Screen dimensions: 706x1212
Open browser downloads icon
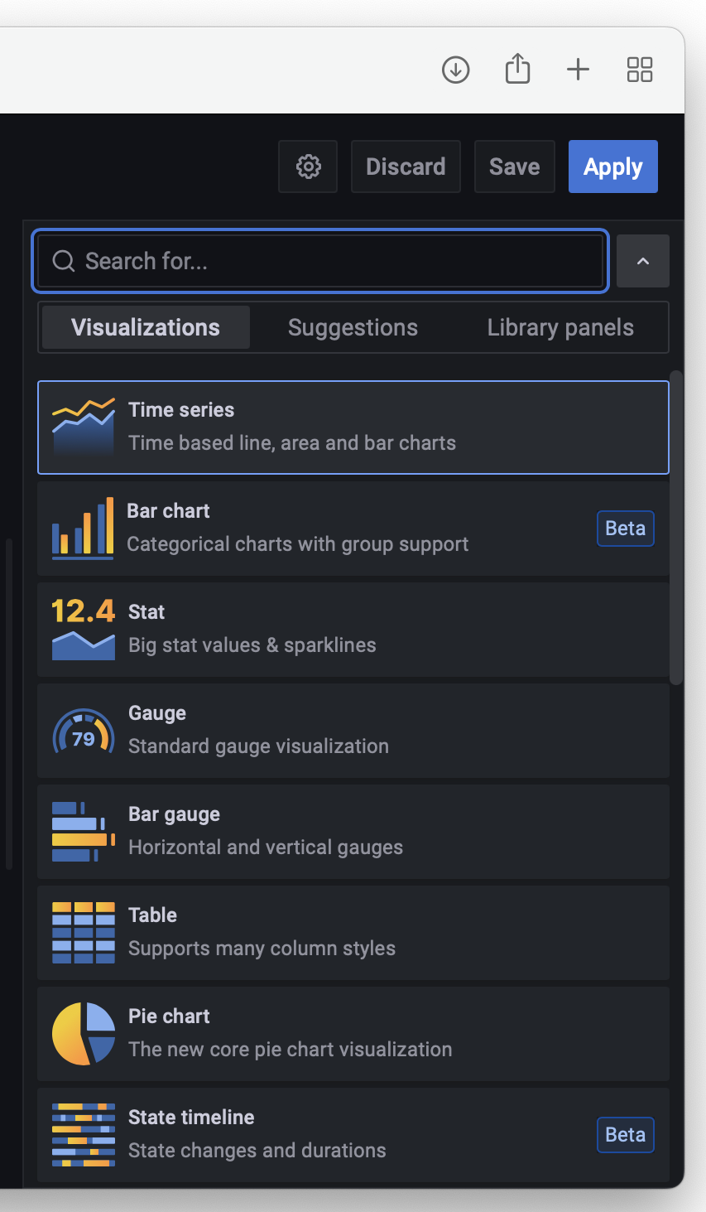point(456,70)
